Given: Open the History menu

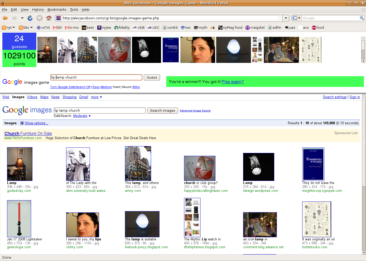Looking at the screenshot, I should tap(38, 9).
